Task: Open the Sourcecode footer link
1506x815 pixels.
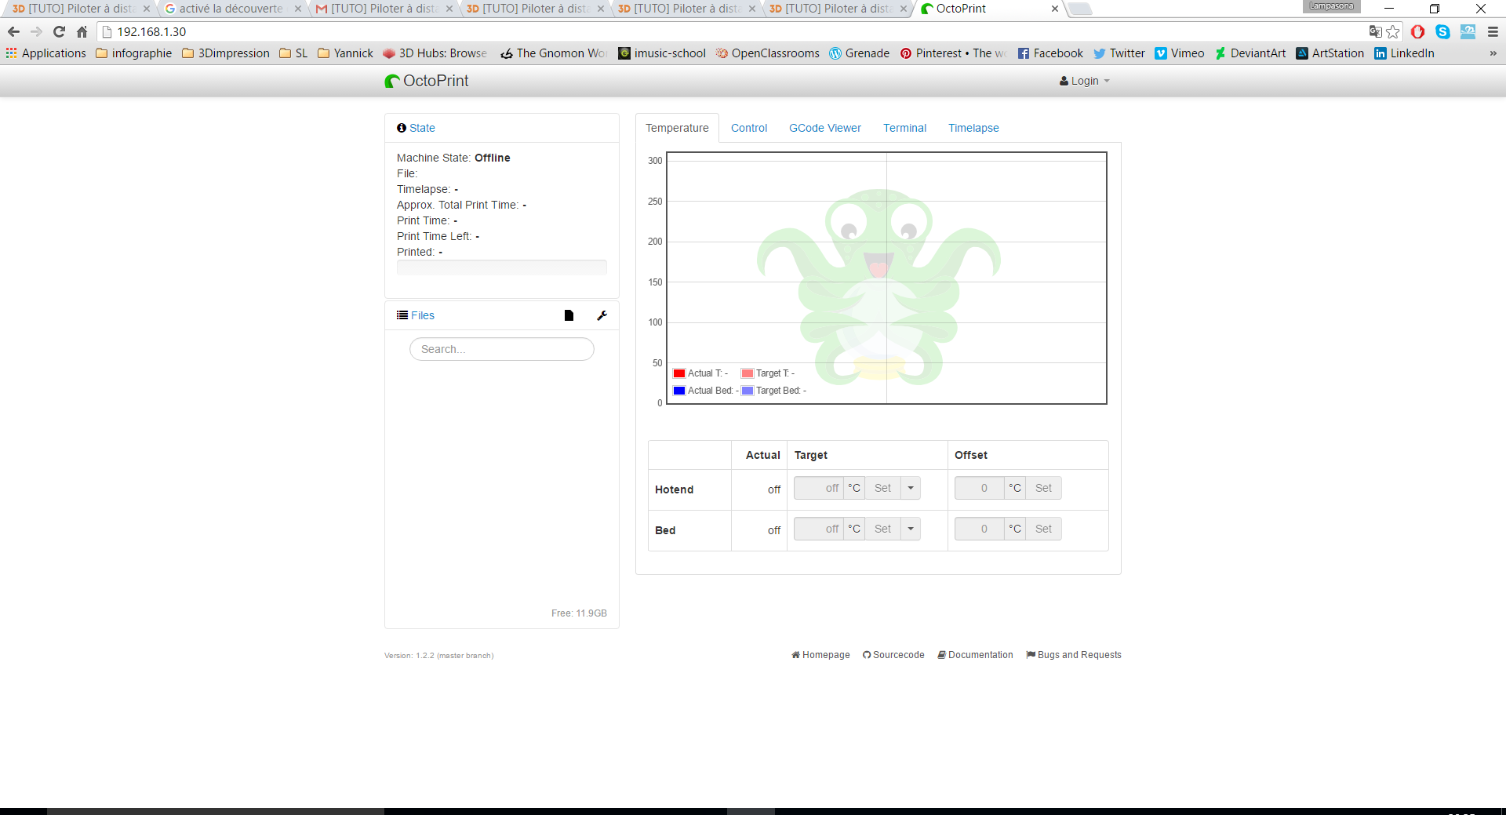Action: coord(893,655)
